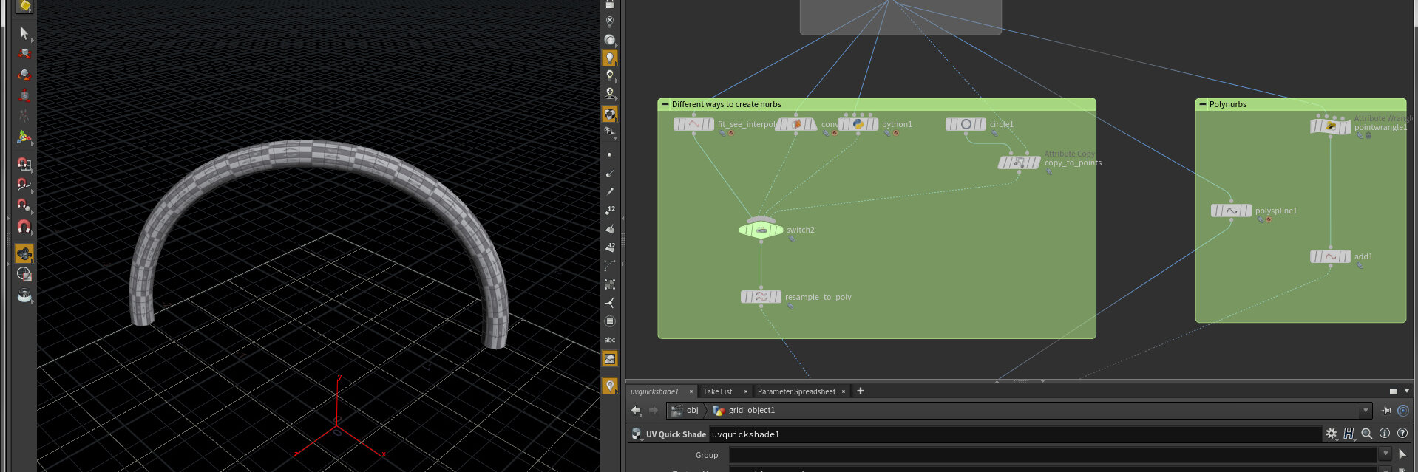Image resolution: width=1418 pixels, height=472 pixels.
Task: Switch to the uvquickshade1 tab
Action: coord(654,391)
